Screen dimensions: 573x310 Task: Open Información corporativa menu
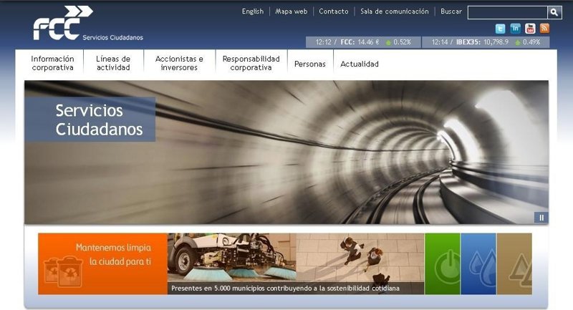pyautogui.click(x=52, y=63)
